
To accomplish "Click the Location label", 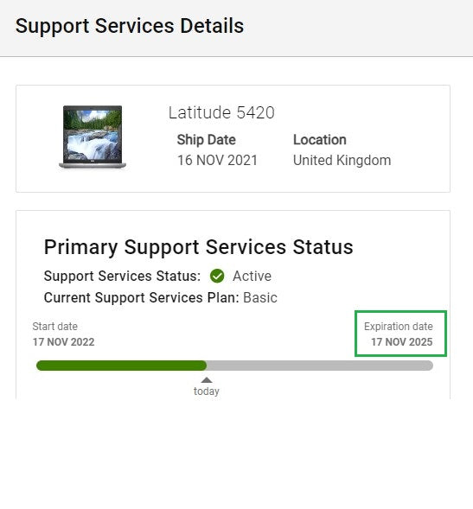I will [x=320, y=140].
